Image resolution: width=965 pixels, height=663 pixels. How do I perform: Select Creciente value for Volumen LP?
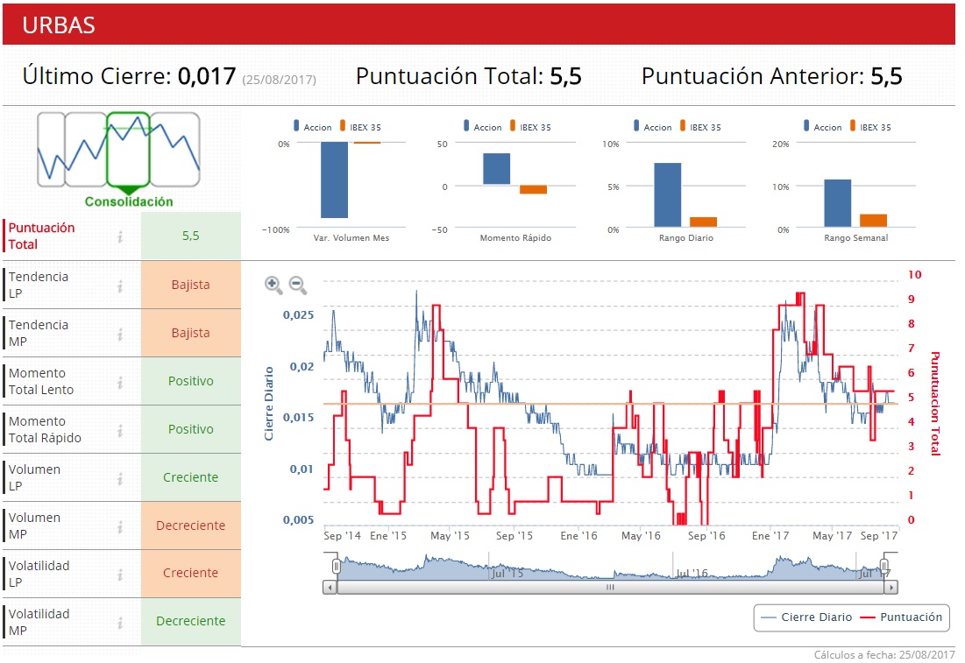point(191,478)
